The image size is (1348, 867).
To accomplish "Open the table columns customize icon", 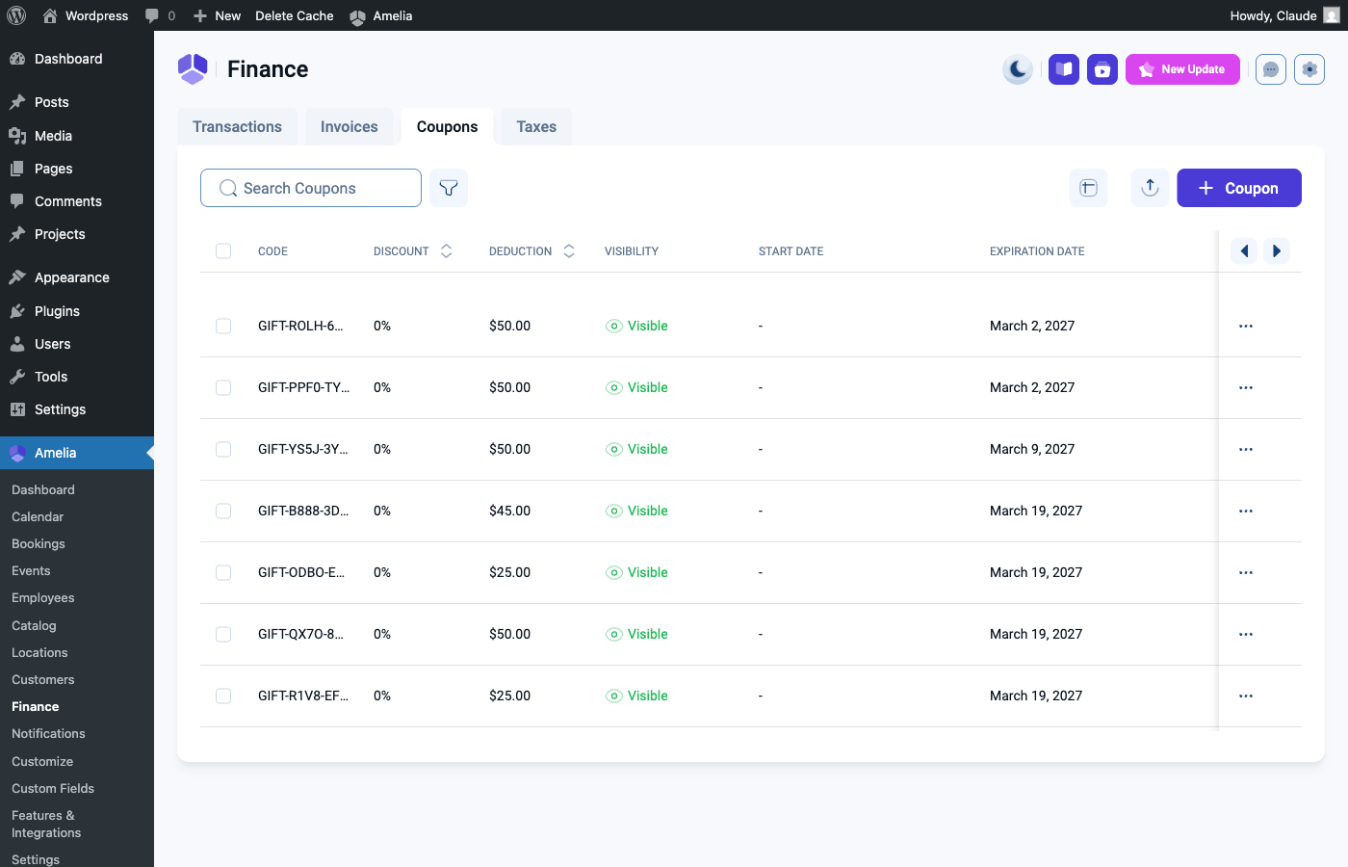I will pos(1089,188).
